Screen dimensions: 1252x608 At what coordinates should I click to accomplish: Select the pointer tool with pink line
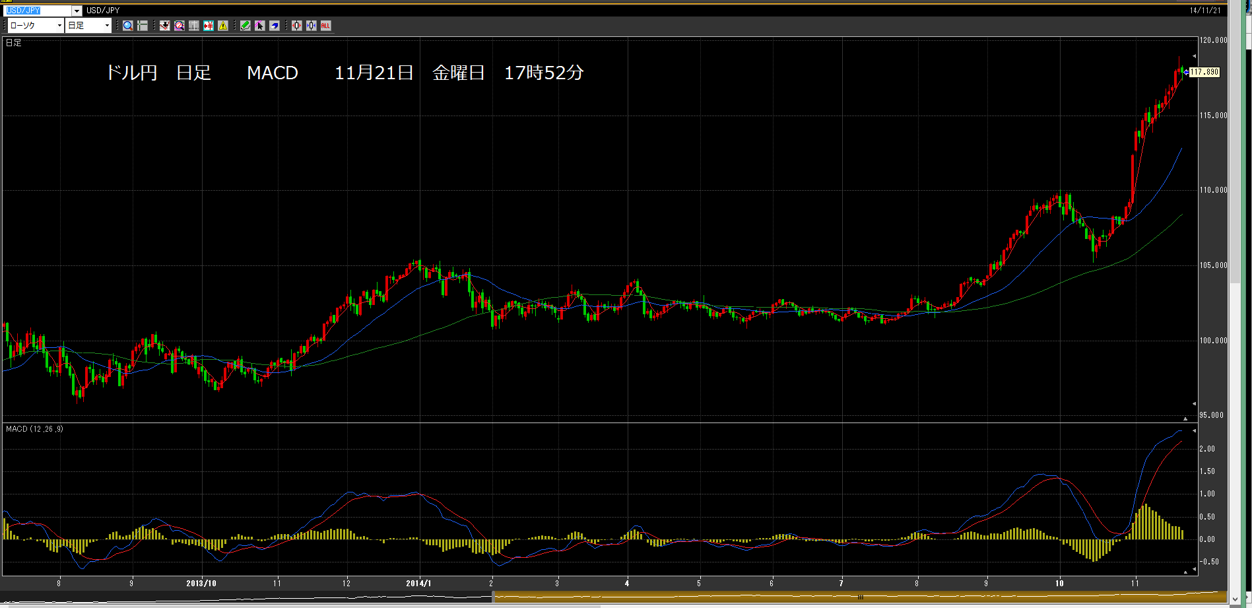260,26
